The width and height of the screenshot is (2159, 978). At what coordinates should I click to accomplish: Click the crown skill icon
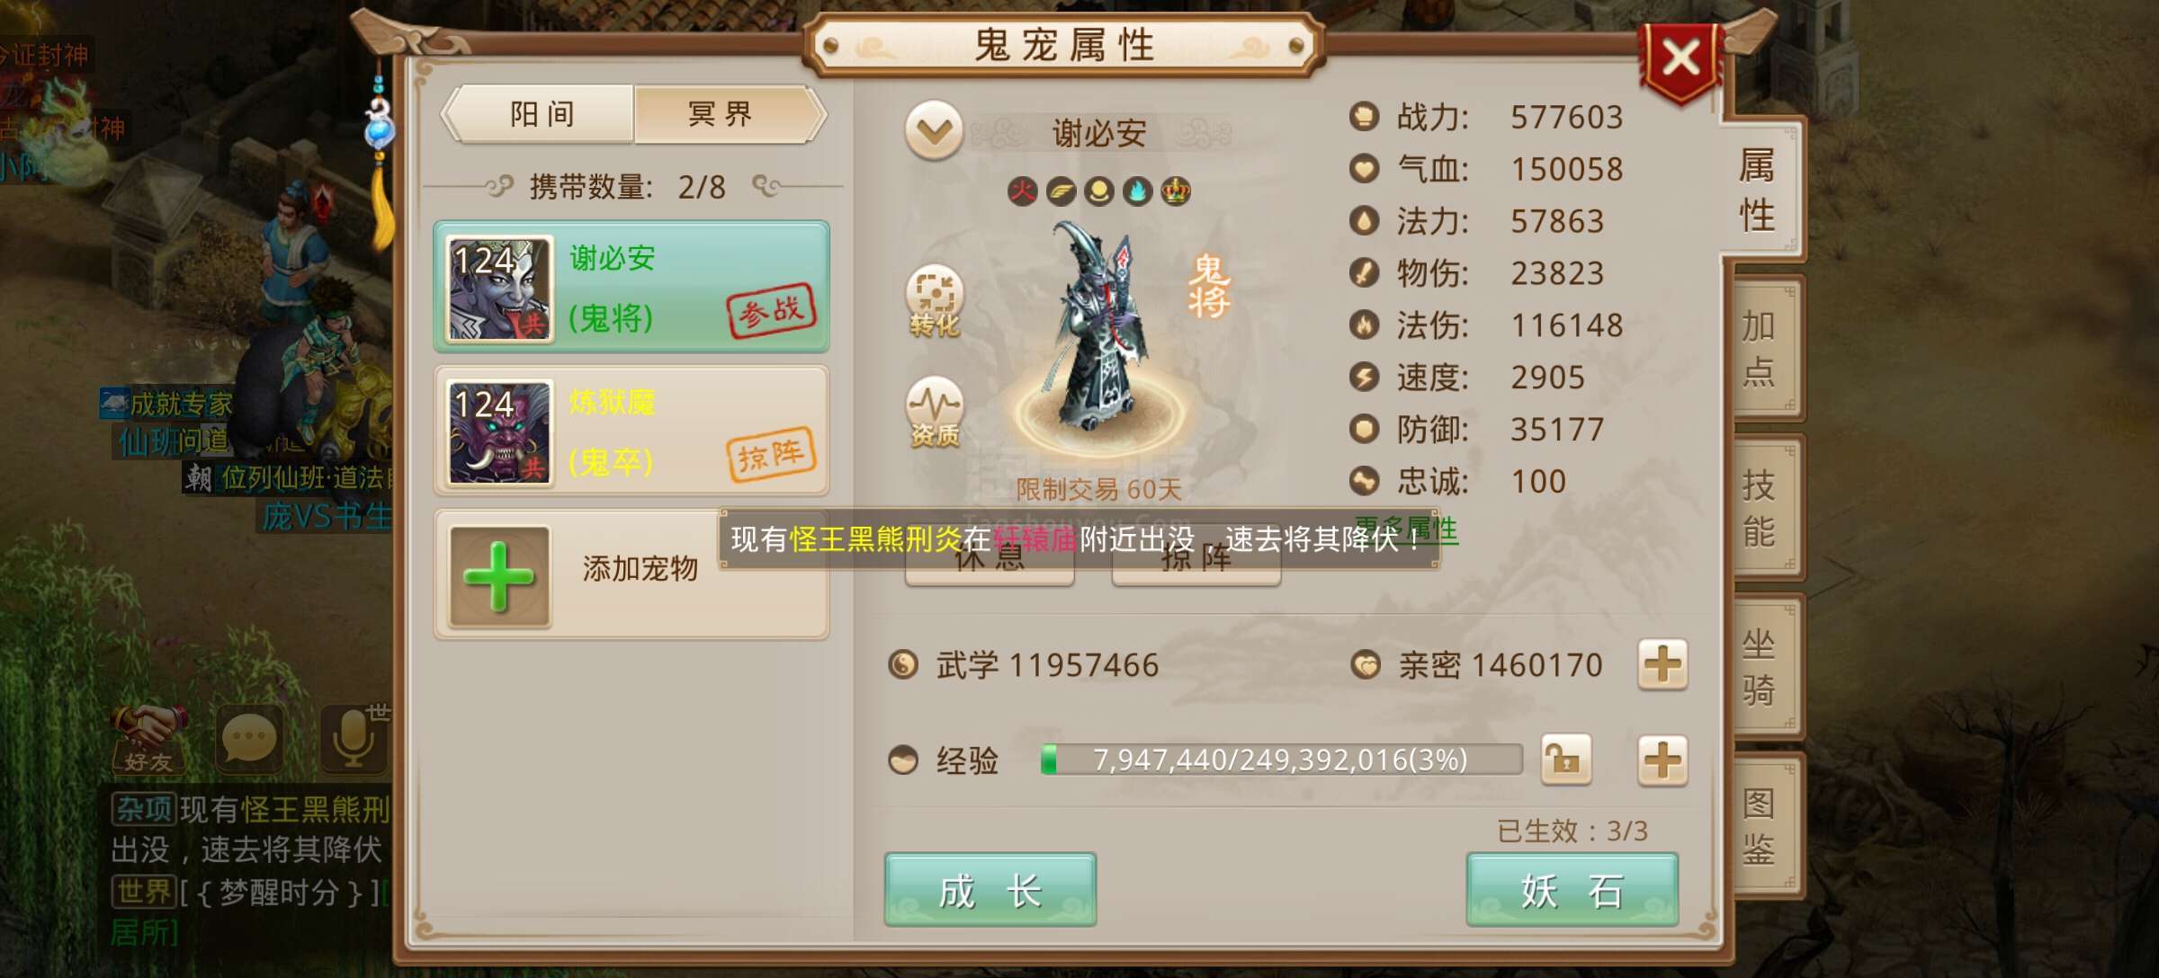click(1176, 191)
